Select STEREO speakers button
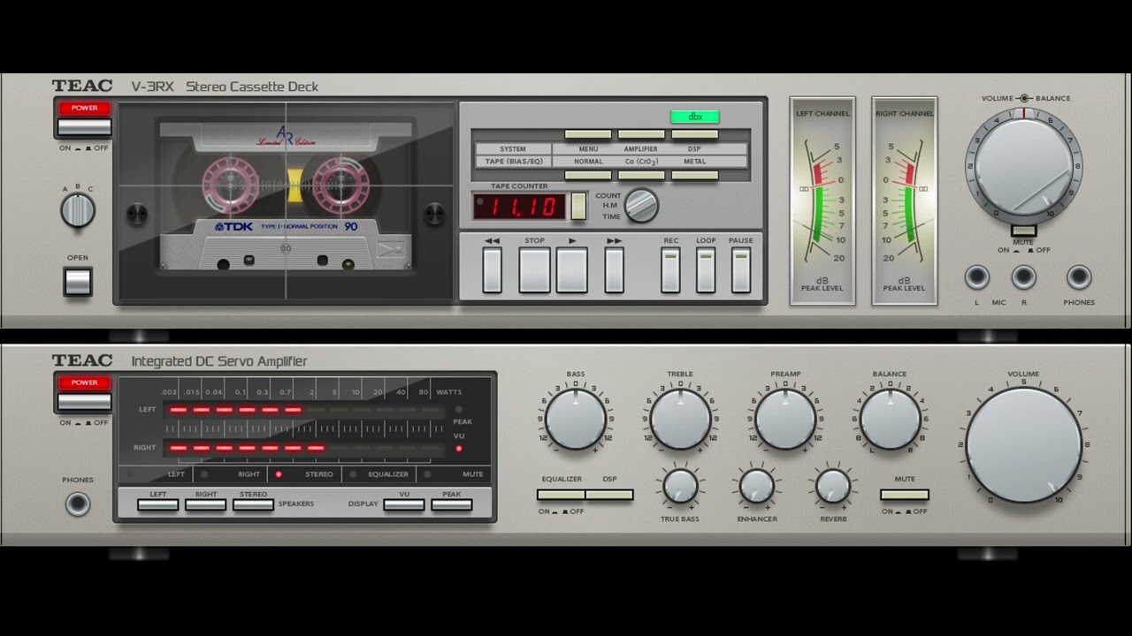The width and height of the screenshot is (1132, 636). click(253, 505)
